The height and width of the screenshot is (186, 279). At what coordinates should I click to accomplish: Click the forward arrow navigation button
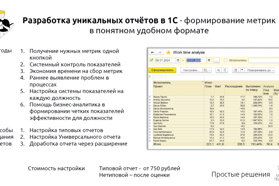click(x=160, y=52)
